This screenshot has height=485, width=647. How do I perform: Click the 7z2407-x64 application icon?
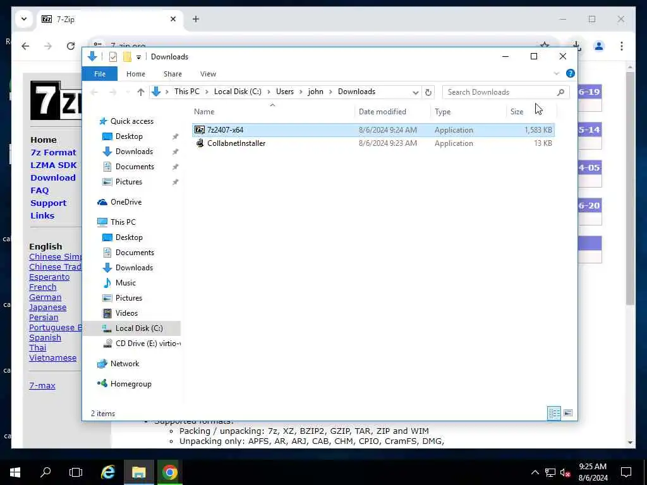pos(200,130)
